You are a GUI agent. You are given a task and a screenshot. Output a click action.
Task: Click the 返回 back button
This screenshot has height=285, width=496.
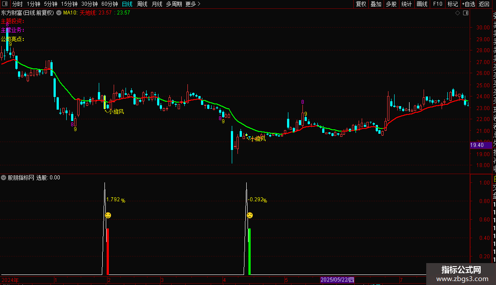click(x=484, y=4)
